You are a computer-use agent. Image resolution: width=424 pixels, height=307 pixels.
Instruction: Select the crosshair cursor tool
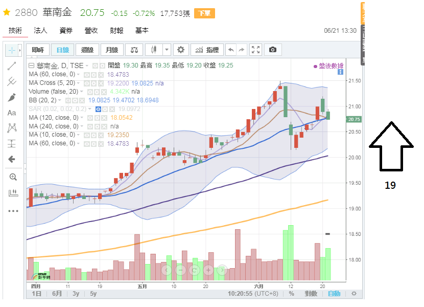12,50
